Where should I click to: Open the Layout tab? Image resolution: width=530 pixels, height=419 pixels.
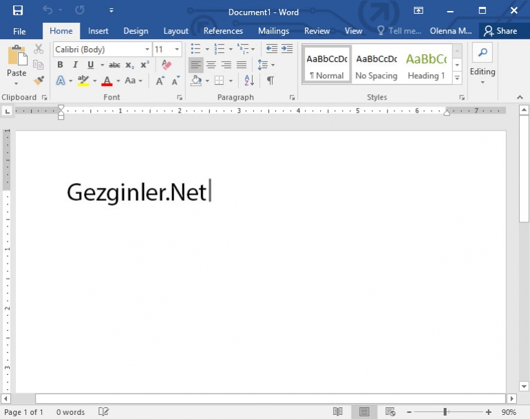click(x=176, y=31)
